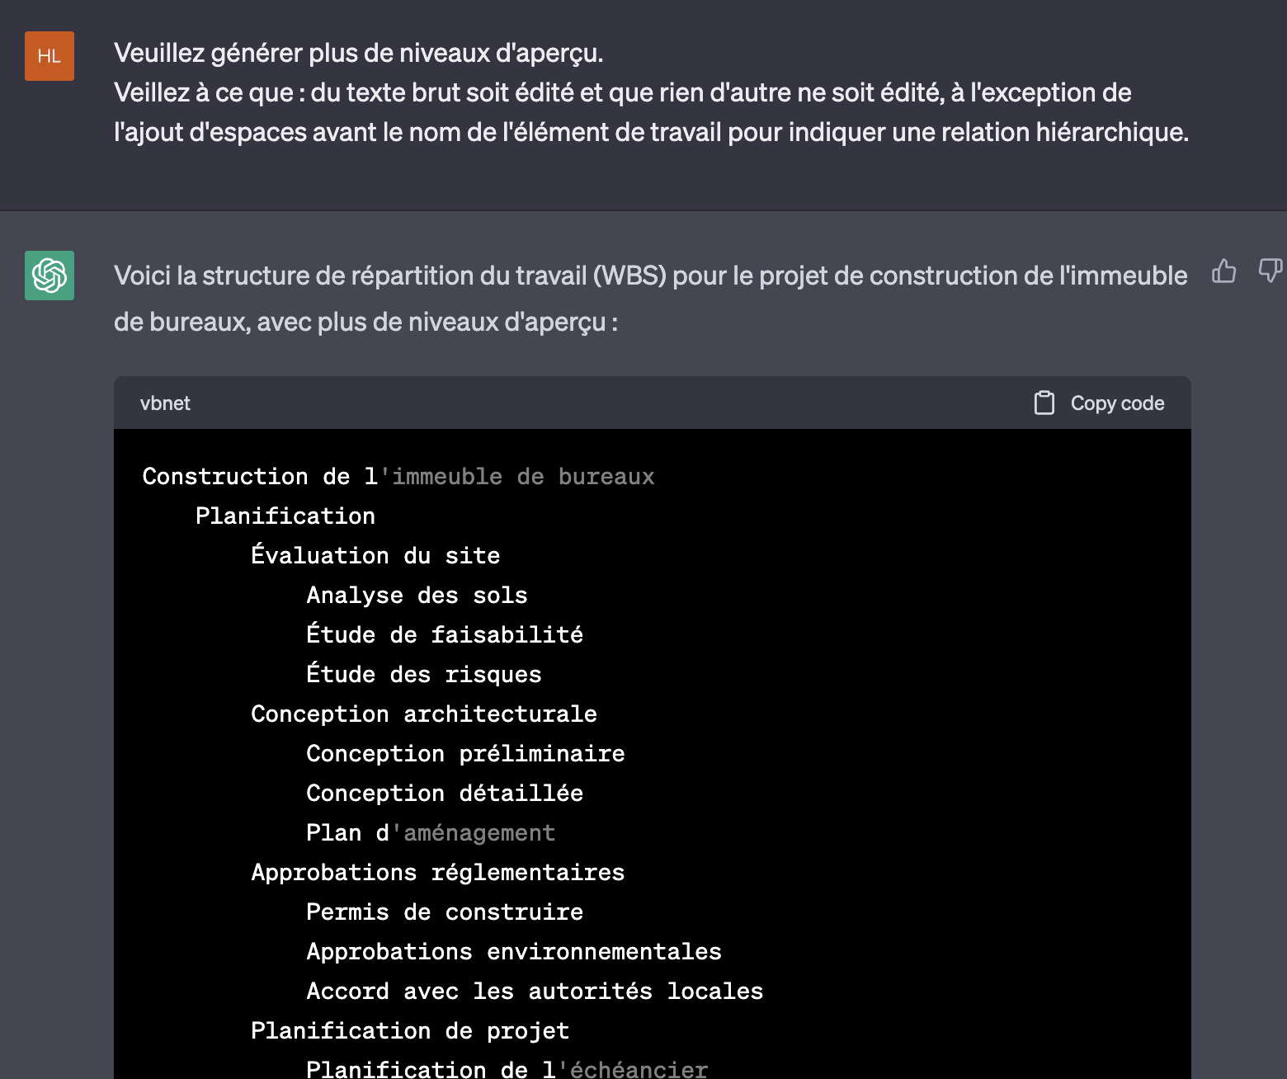The width and height of the screenshot is (1287, 1079).
Task: Click the code line 'Construction de l'immeuble de bureaux'
Action: [x=398, y=477]
